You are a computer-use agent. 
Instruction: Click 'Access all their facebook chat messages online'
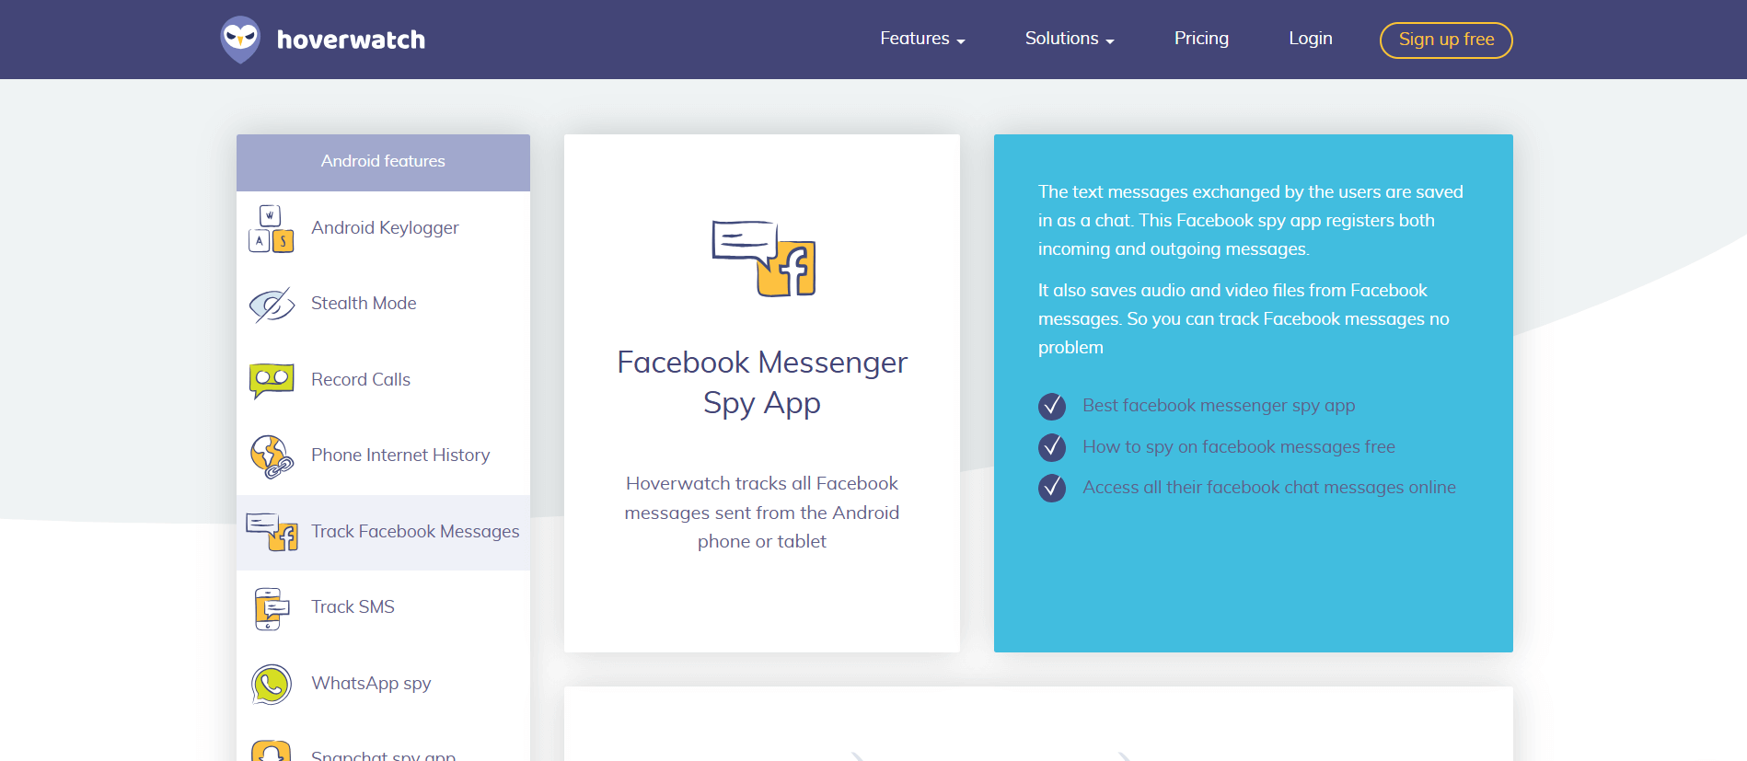(1269, 488)
